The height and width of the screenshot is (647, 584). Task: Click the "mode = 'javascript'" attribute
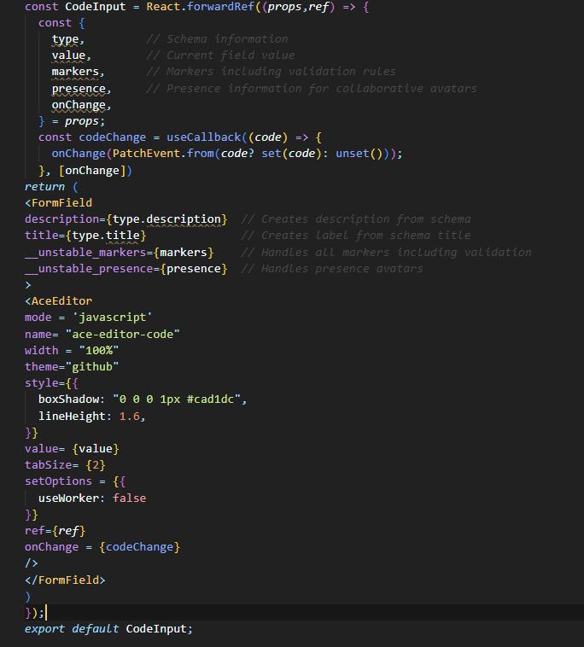pos(88,318)
